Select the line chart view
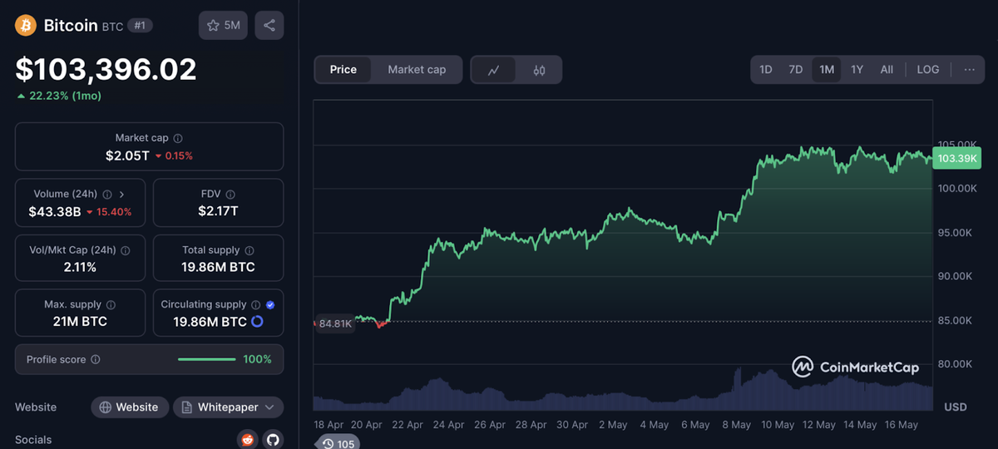Screen dimensions: 998x449 pyautogui.click(x=494, y=71)
